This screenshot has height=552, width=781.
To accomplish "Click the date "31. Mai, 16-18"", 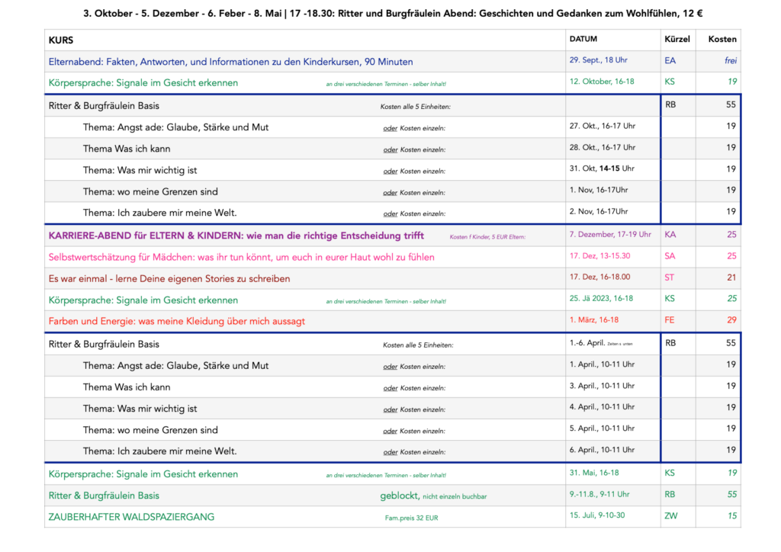I will pos(594,473).
